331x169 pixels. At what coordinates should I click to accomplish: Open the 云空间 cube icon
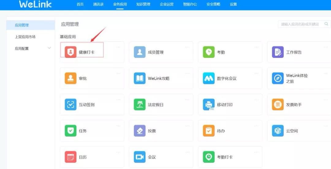[x=278, y=131]
